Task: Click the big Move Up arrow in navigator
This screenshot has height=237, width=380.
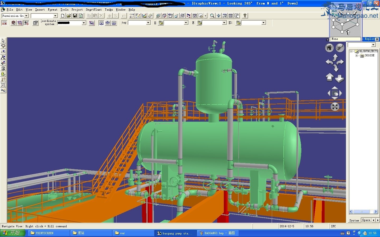Action: [x=330, y=77]
